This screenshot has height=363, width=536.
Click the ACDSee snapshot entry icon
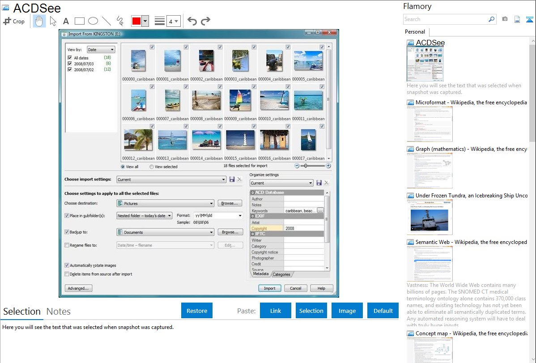point(410,43)
